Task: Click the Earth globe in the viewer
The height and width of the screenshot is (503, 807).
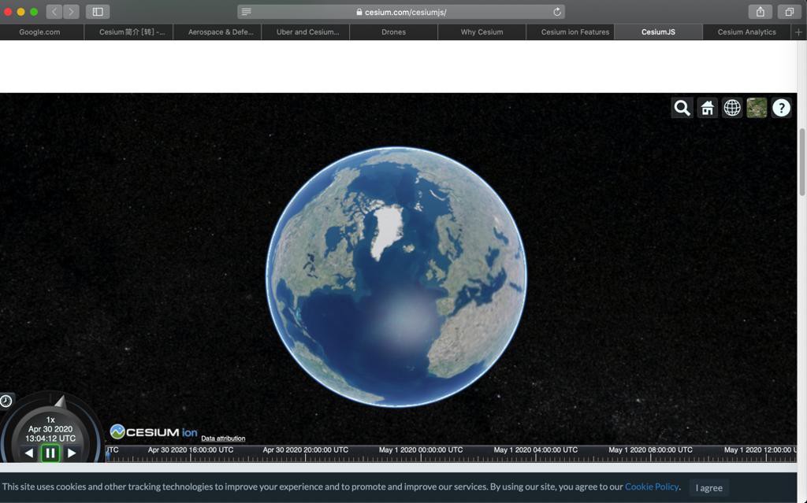Action: point(396,277)
